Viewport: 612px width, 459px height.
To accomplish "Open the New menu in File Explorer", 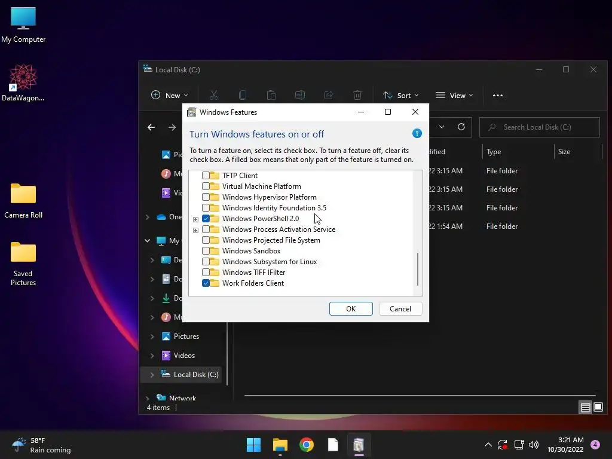I will pyautogui.click(x=169, y=95).
